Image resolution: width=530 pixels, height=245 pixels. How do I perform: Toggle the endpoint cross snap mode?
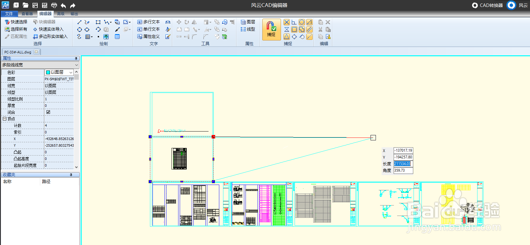(x=287, y=22)
